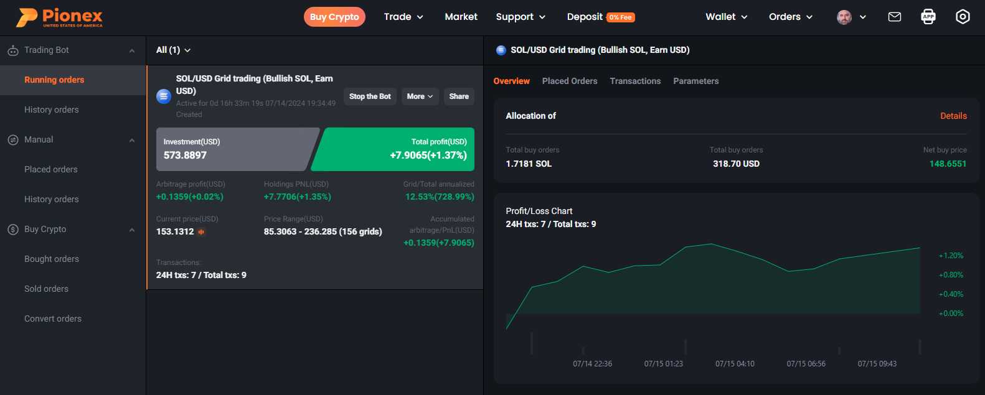The width and height of the screenshot is (985, 395).
Task: Click the price indicator icon next to 153.1312
Action: (201, 232)
